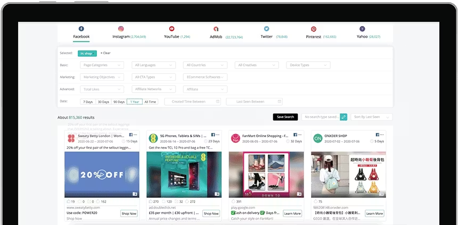Expand the Page Categories dropdown
This screenshot has height=225, width=458.
[x=102, y=65]
